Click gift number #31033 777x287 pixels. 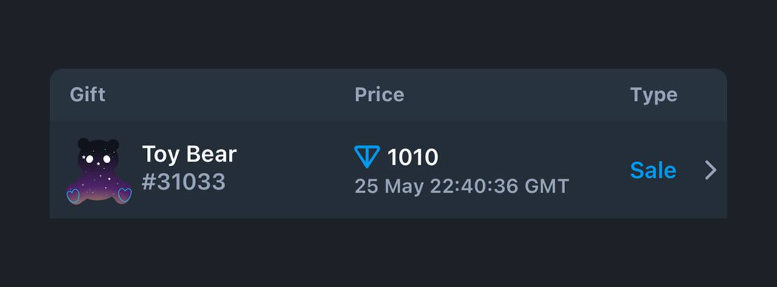tap(183, 181)
